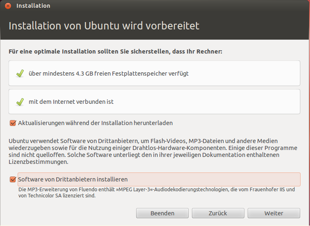Click the paragraph about Software von Drittanbietern licensing
Image resolution: width=310 pixels, height=226 pixels.
(153, 151)
